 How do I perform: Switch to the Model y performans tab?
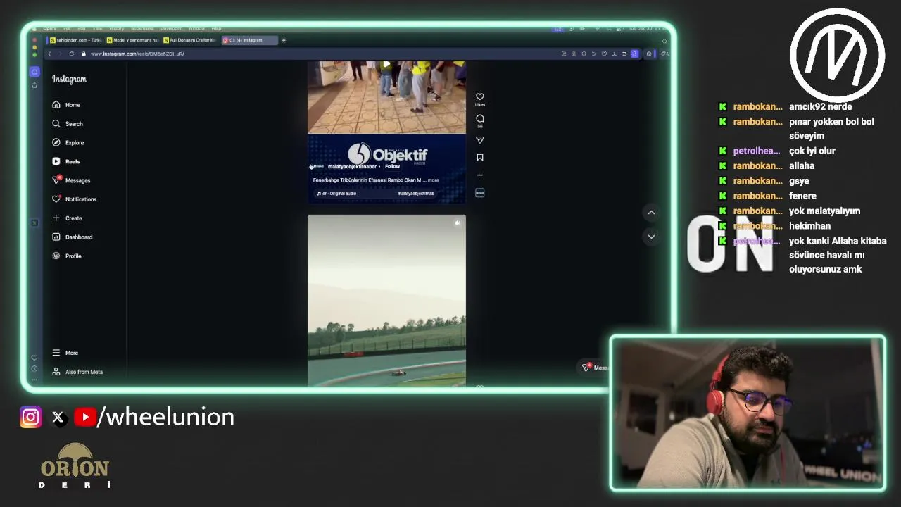pyautogui.click(x=132, y=40)
